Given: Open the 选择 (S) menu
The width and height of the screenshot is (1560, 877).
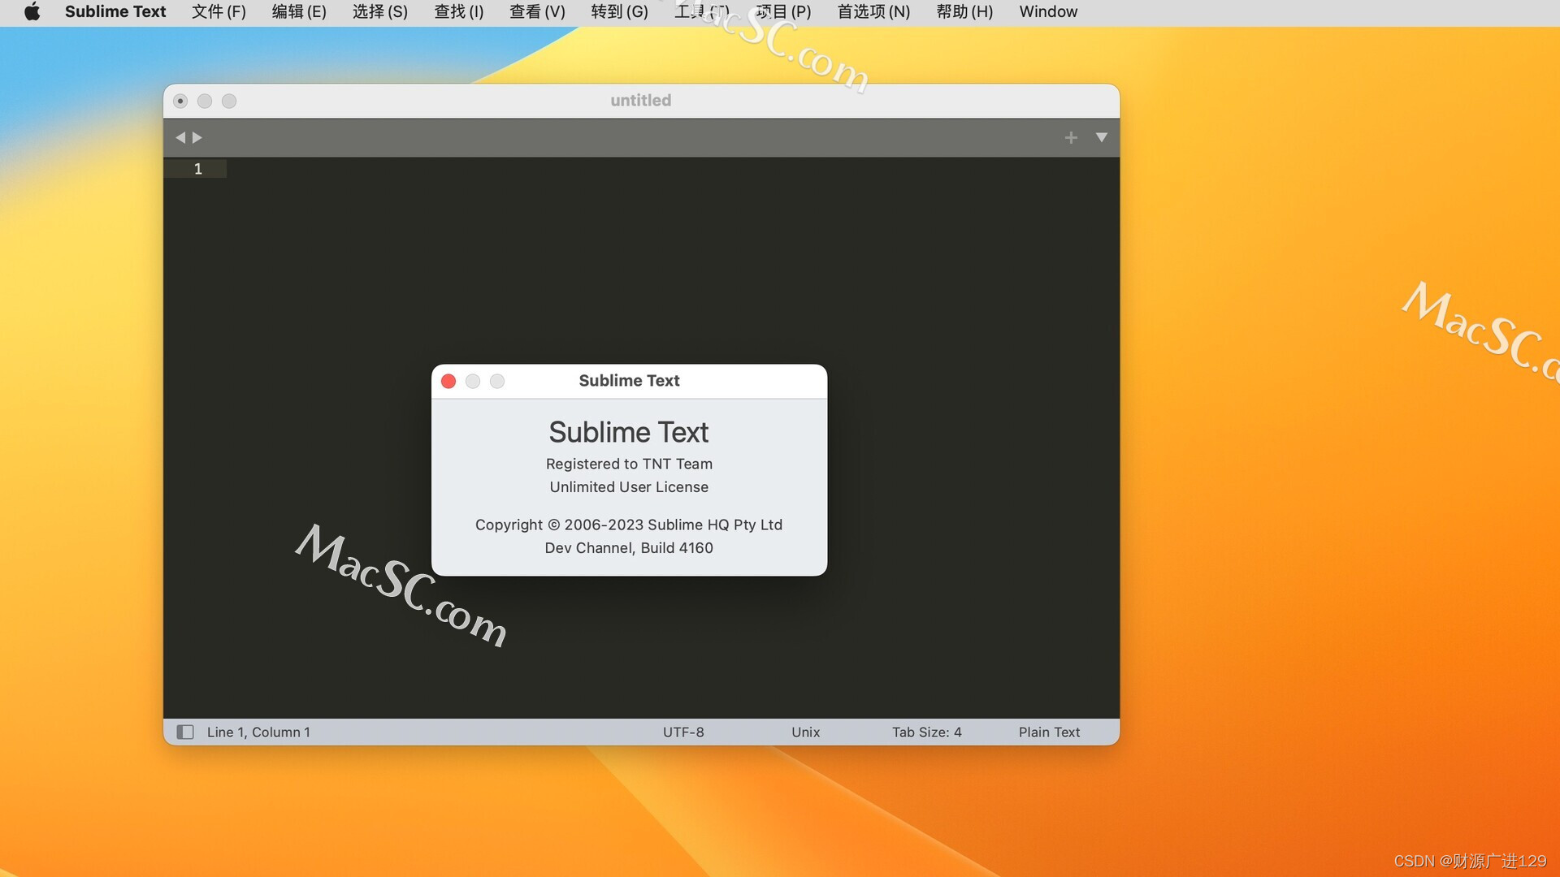Looking at the screenshot, I should tap(380, 11).
